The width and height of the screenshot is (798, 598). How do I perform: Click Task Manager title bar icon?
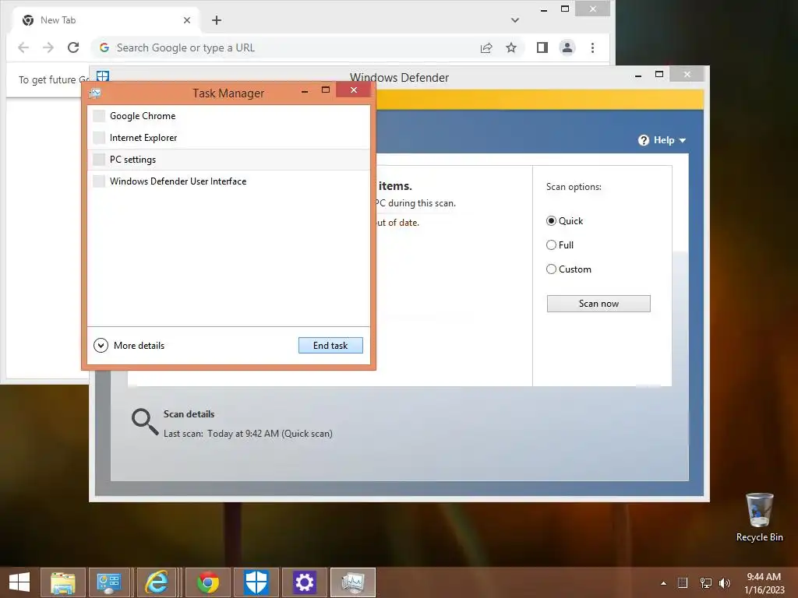95,93
